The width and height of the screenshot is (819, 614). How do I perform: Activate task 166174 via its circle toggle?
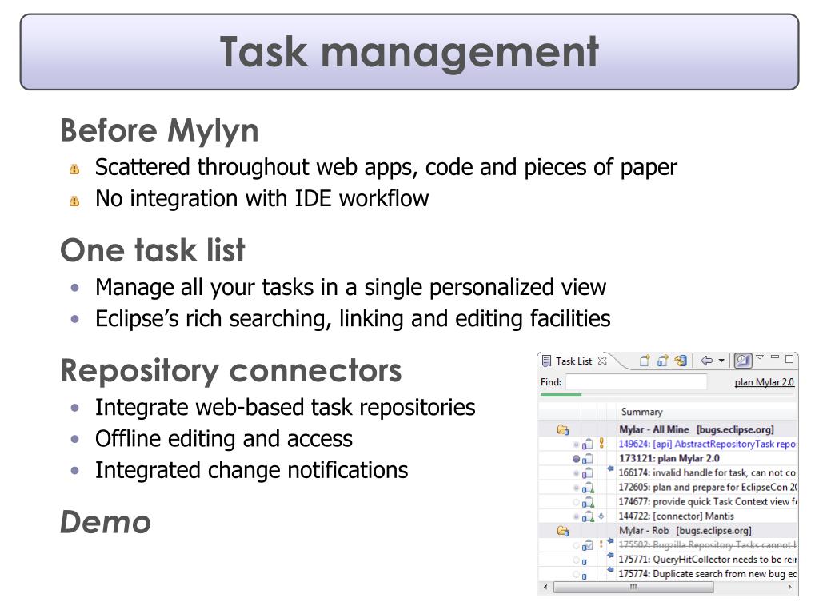pyautogui.click(x=576, y=473)
